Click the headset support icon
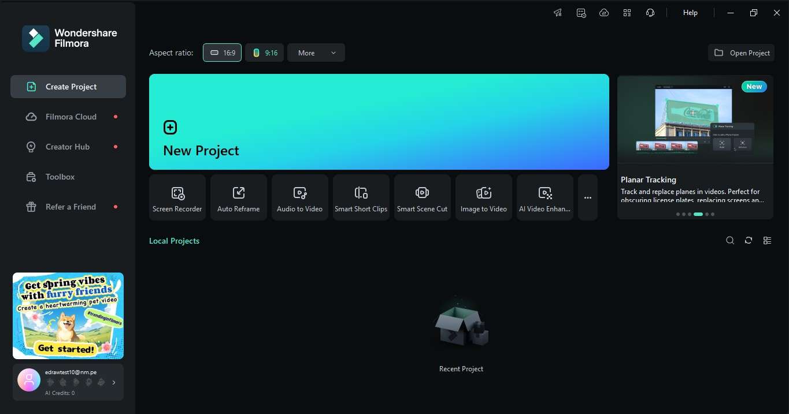The image size is (789, 414). (x=650, y=13)
